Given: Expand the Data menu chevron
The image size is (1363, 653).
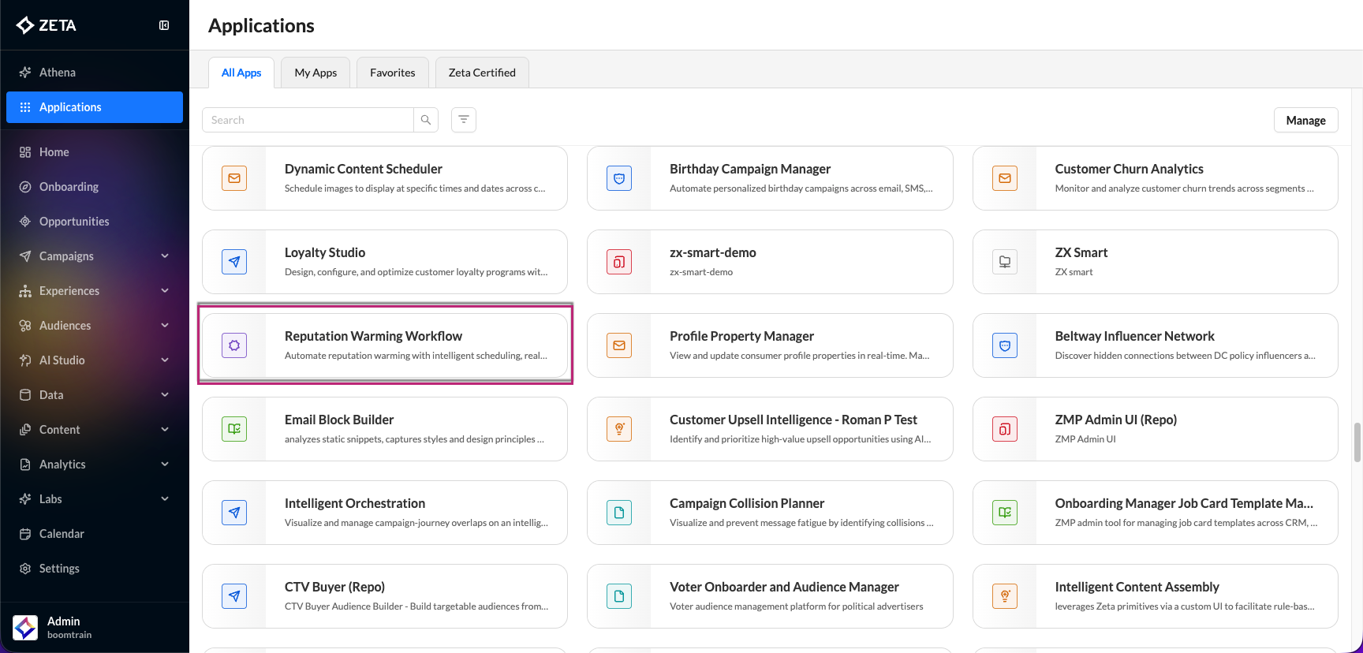Looking at the screenshot, I should pos(165,395).
